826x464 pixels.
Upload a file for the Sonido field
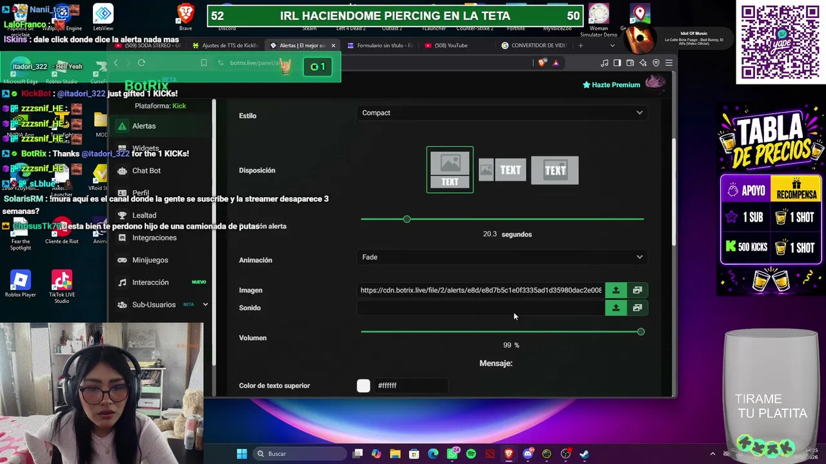pos(616,308)
